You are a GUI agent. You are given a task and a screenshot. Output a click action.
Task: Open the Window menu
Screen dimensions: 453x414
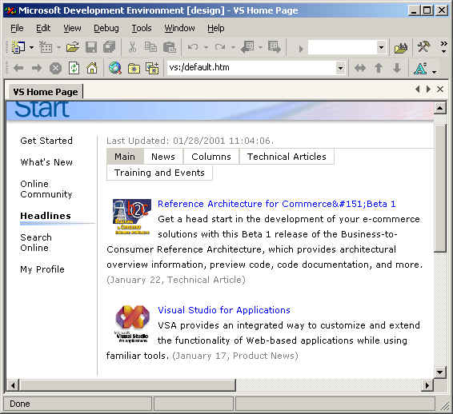click(x=179, y=28)
